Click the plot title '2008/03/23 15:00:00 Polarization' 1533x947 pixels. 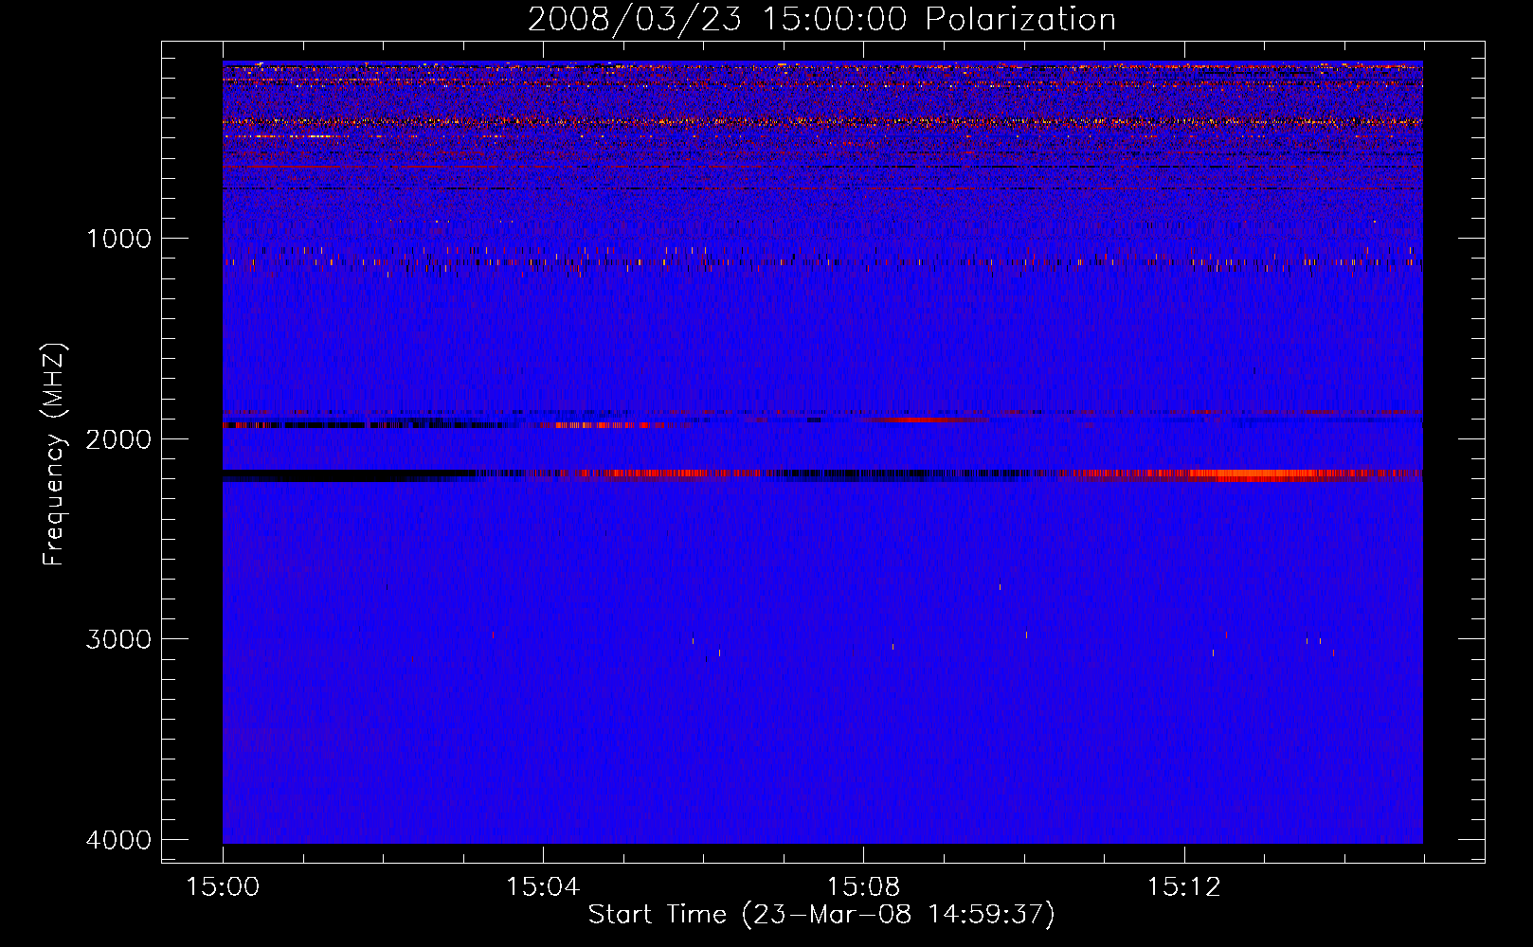tap(821, 19)
